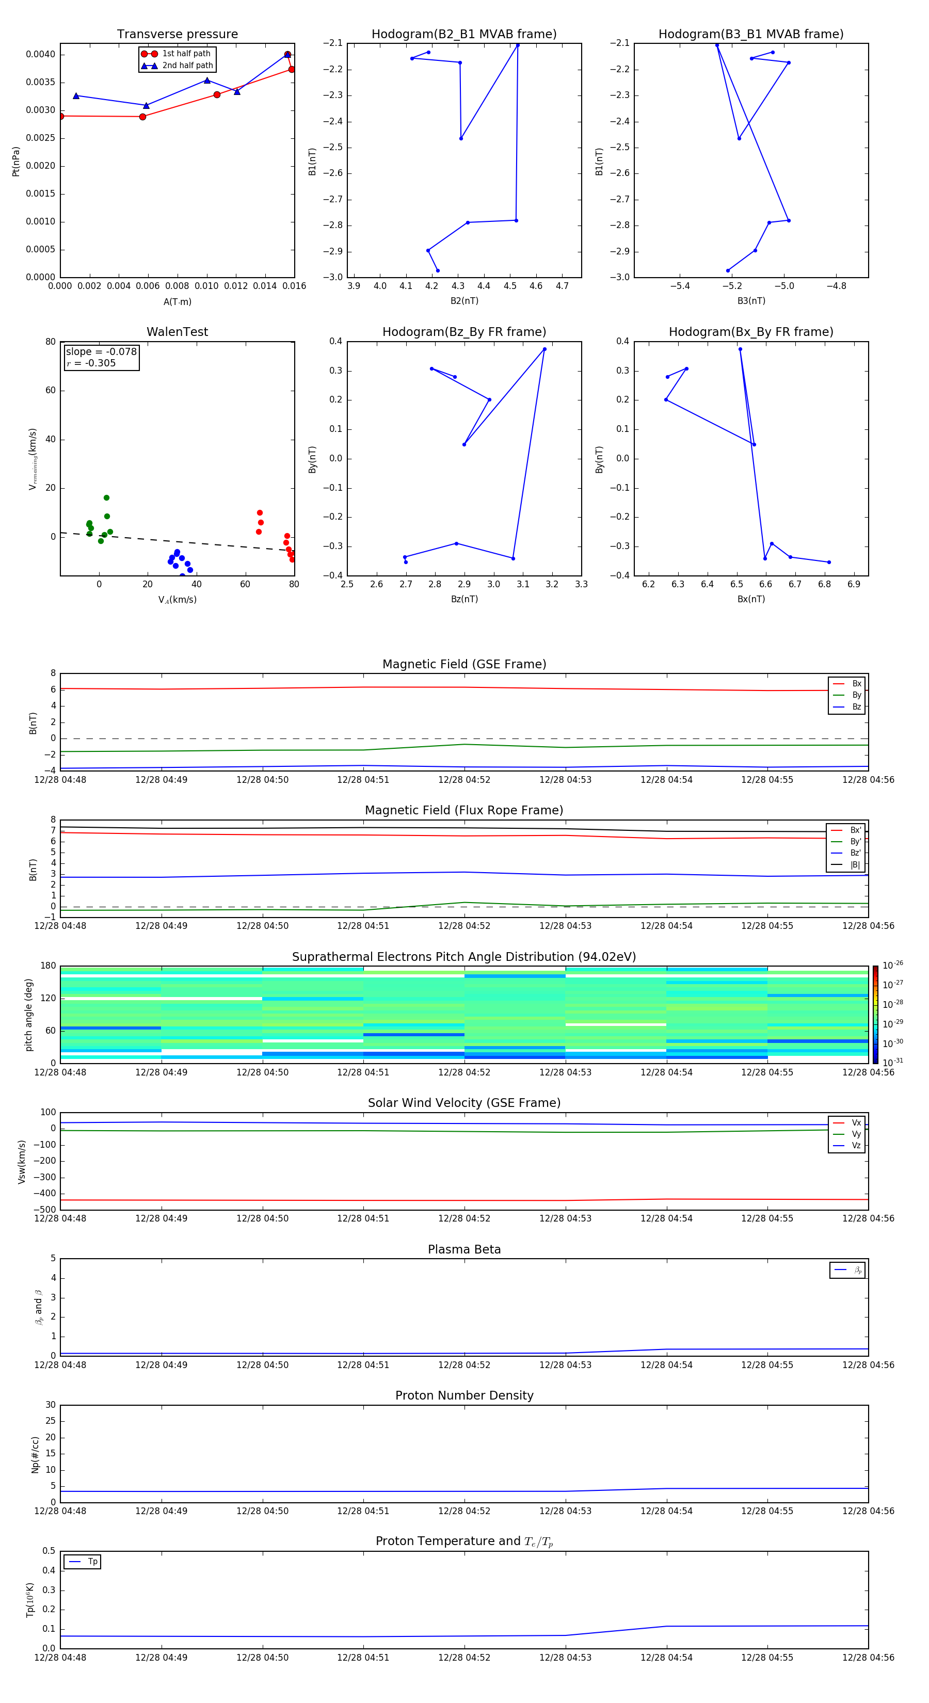The height and width of the screenshot is (1703, 929).
Task: Click the pitch angle spectrogram colorbar
Action: 875,1015
